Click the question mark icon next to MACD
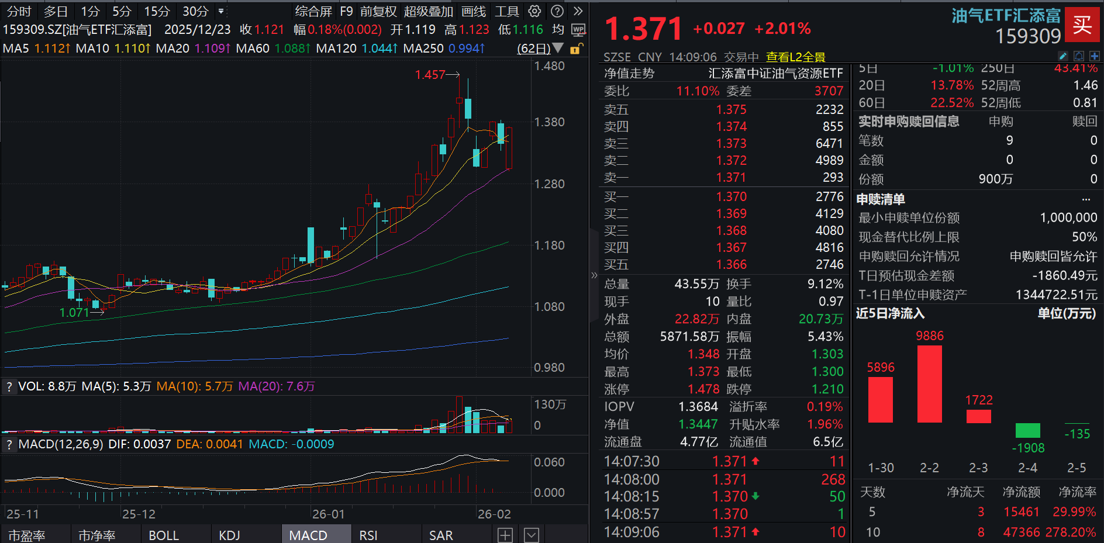This screenshot has height=543, width=1104. (x=9, y=444)
